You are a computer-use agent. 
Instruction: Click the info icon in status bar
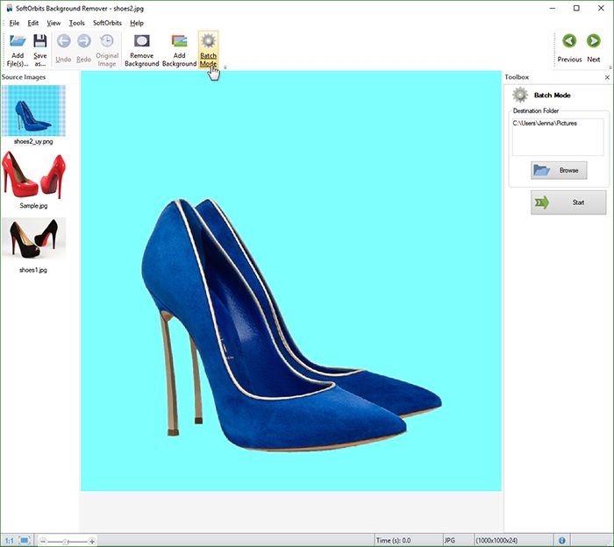561,540
